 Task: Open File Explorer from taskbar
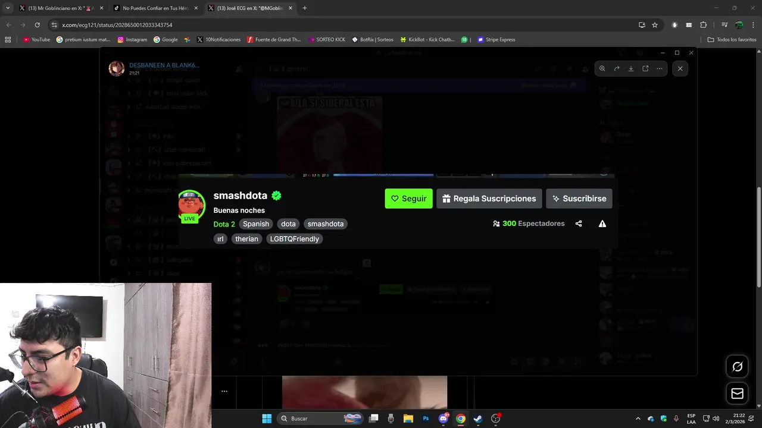click(408, 418)
